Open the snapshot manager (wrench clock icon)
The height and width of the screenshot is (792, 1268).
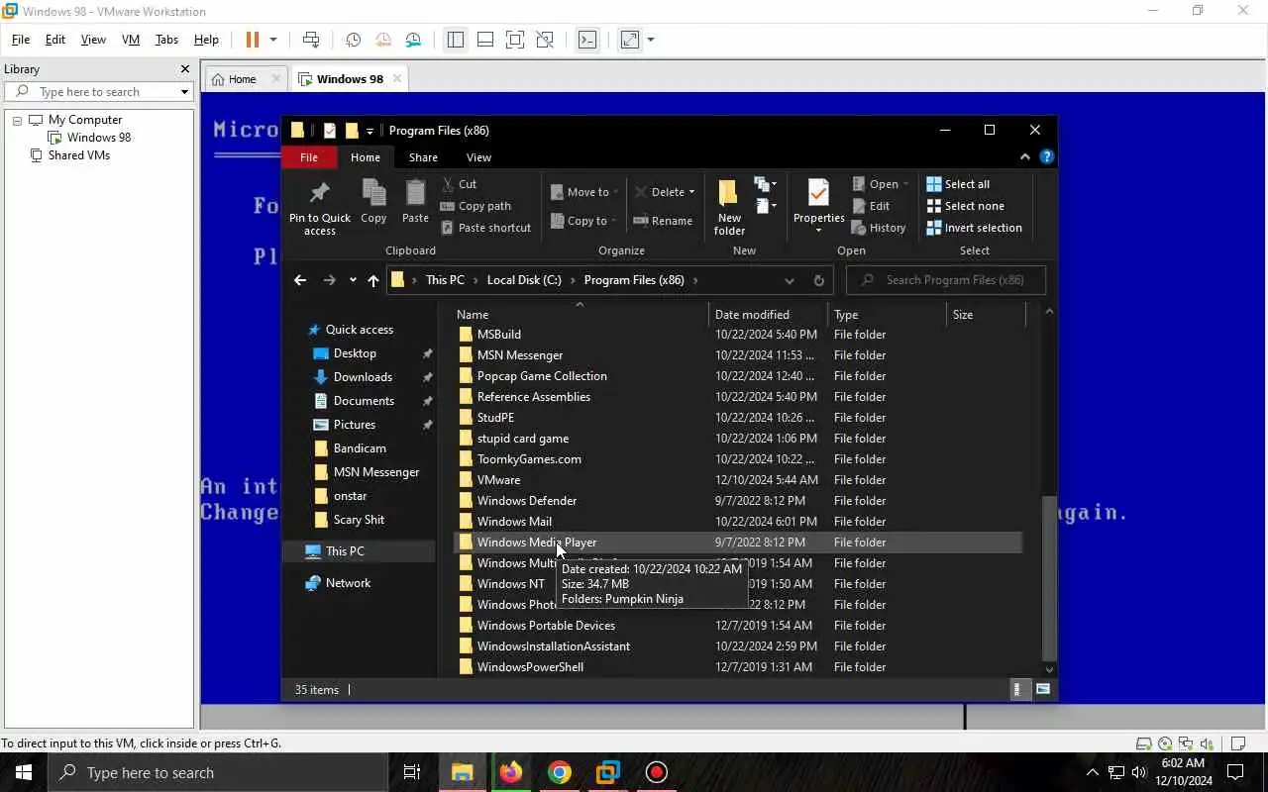click(413, 40)
